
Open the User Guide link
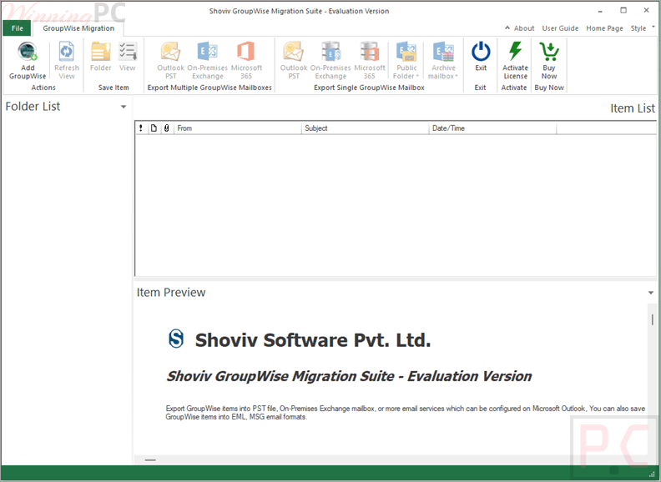click(x=560, y=28)
